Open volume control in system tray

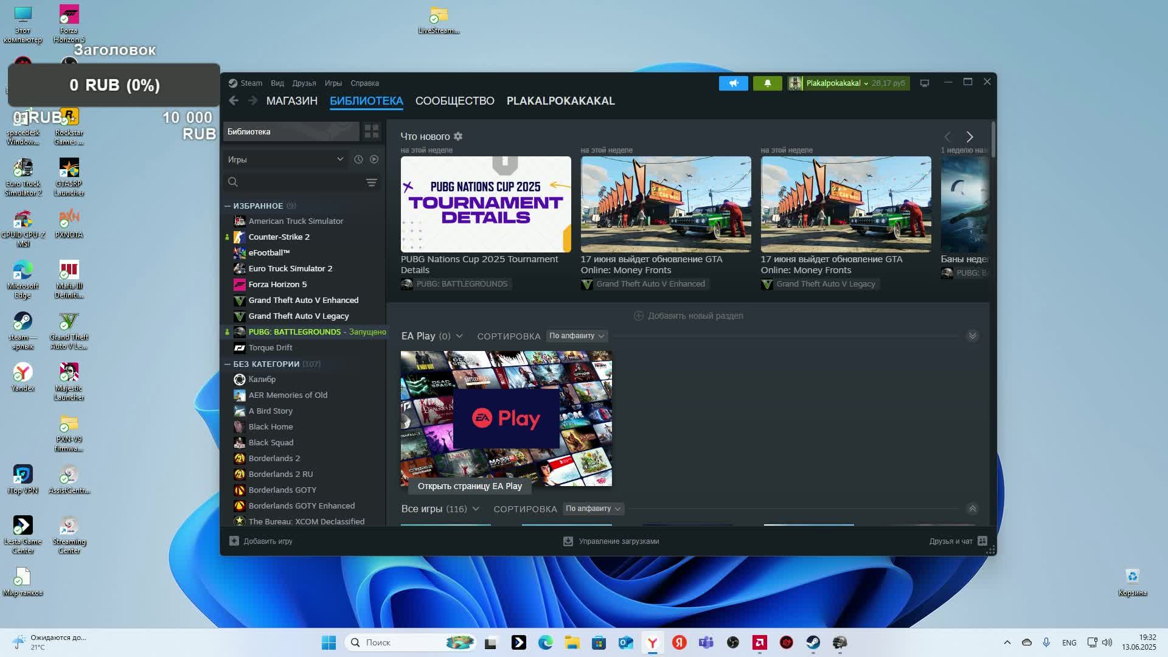click(x=1107, y=642)
